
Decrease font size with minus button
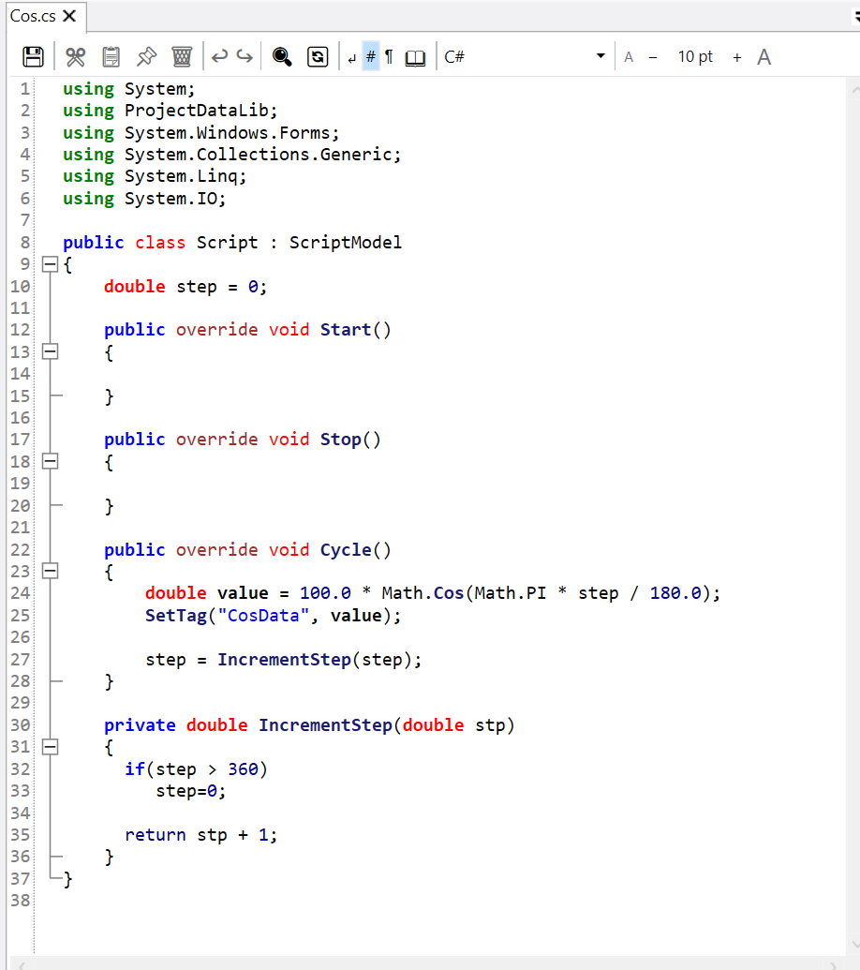coord(653,57)
